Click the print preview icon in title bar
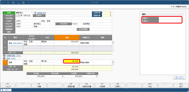The height and width of the screenshot is (92, 189). point(8,2)
